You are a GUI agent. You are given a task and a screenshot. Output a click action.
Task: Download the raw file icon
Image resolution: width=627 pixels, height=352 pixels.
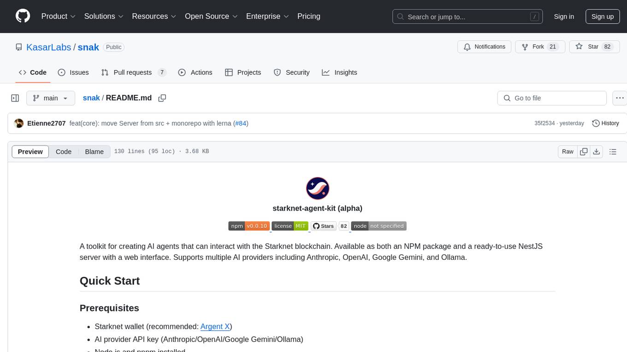tap(596, 152)
